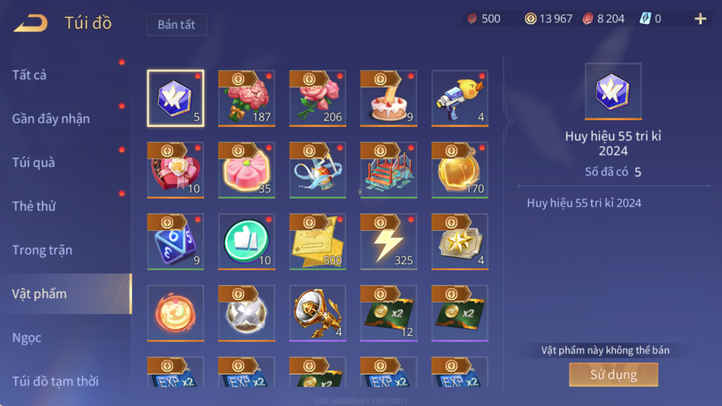The width and height of the screenshot is (722, 406).
Task: Tap the golden back arrow icon
Action: pyautogui.click(x=31, y=23)
